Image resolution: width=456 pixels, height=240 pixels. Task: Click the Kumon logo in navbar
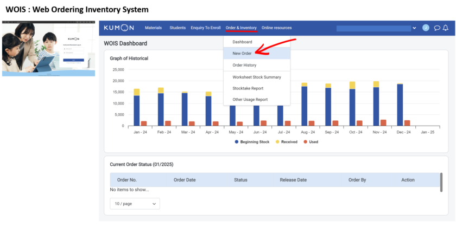[119, 28]
